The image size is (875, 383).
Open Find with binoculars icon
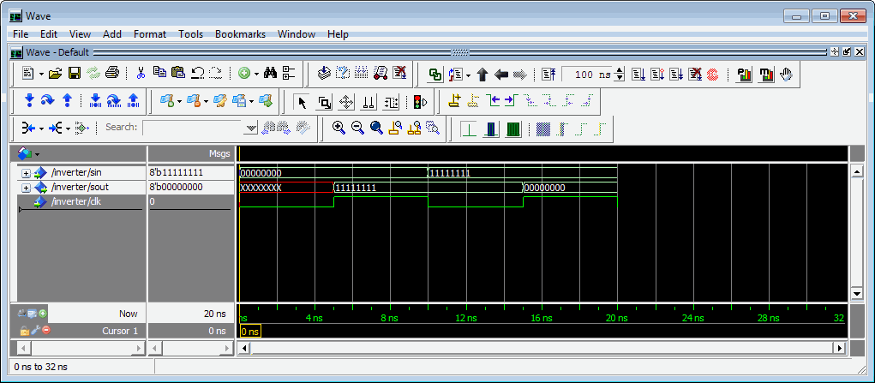tap(271, 73)
